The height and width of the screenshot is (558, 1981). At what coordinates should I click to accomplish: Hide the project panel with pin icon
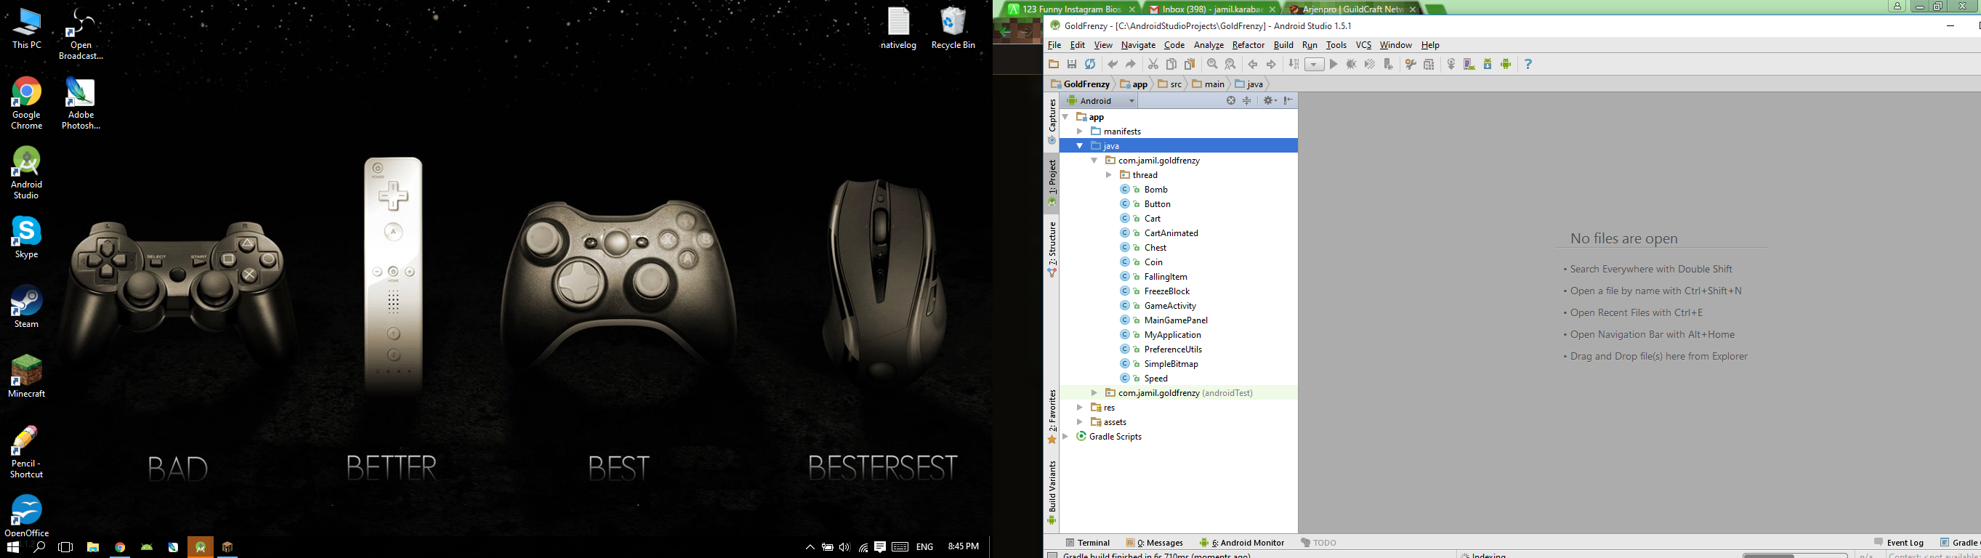click(x=1288, y=101)
